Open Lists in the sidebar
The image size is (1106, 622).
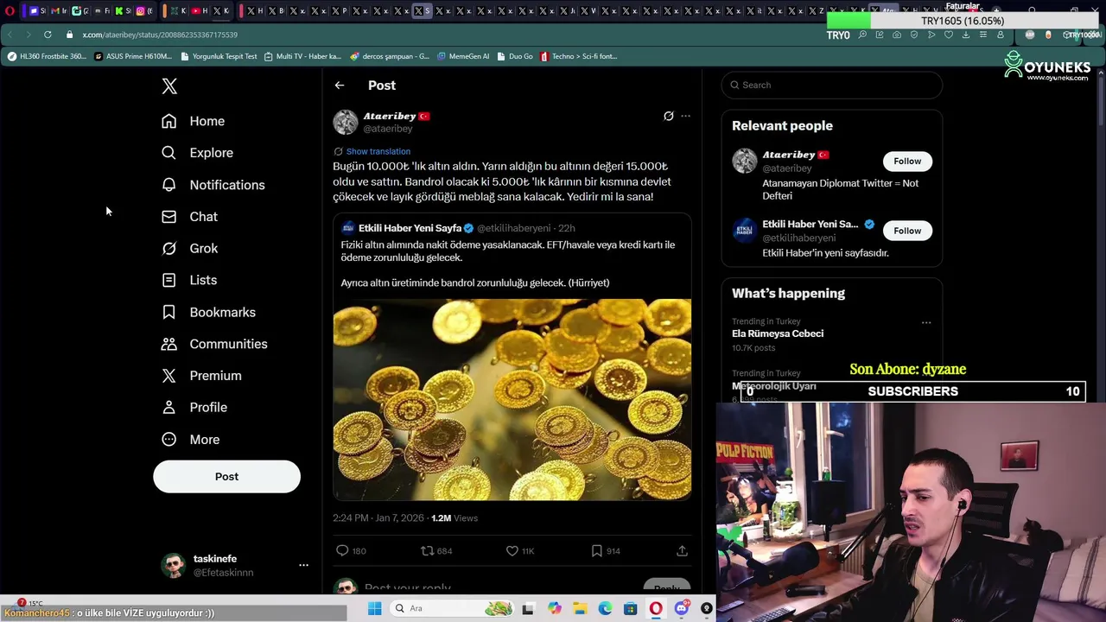[188, 280]
